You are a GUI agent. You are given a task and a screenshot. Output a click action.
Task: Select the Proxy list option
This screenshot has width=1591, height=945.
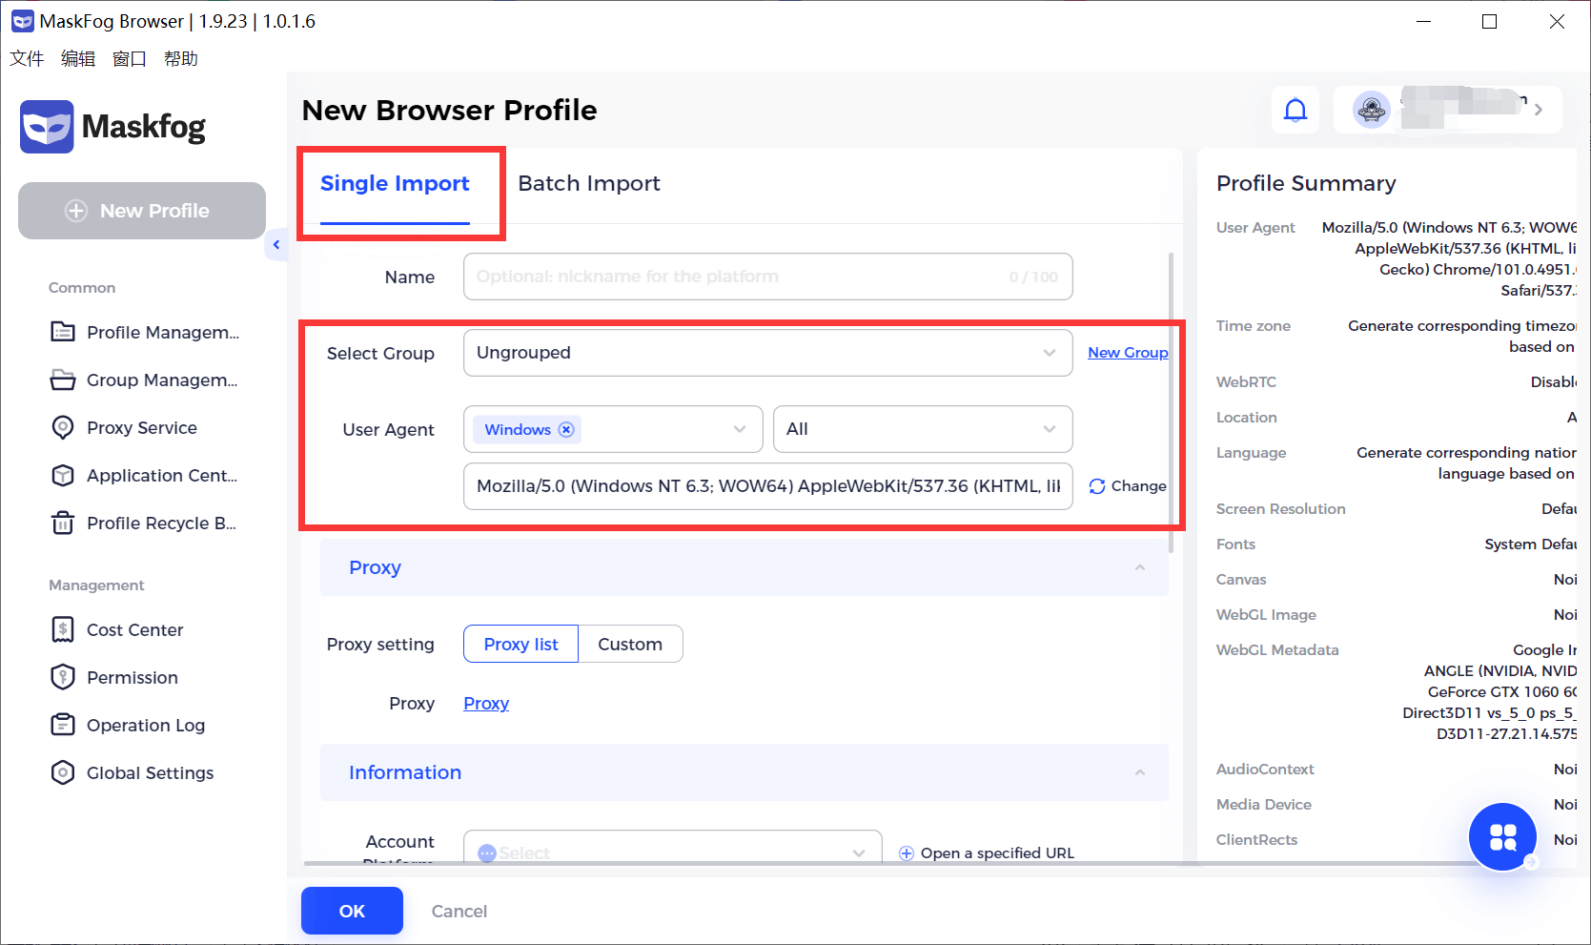(520, 644)
